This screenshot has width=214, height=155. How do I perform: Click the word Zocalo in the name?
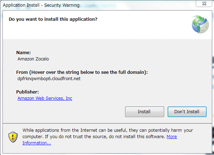click(x=42, y=59)
